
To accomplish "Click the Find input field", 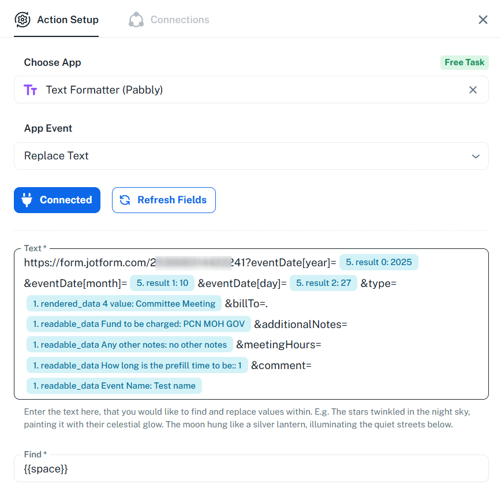I will pos(251,469).
